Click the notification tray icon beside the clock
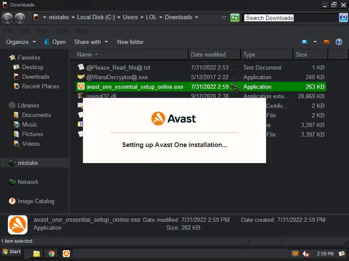This screenshot has height=261, width=349. point(342,254)
